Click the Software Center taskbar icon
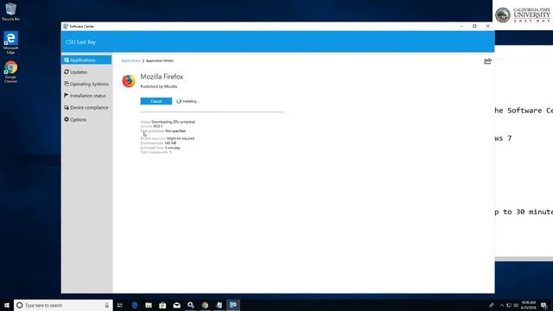The image size is (553, 311). tap(233, 305)
